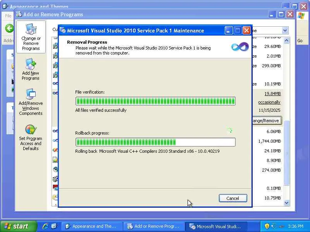Click the File verification progress bar
This screenshot has height=232, width=310.
(x=155, y=101)
